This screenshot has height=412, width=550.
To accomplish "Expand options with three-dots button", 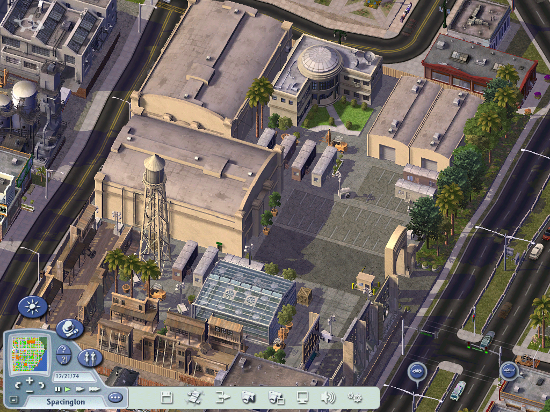I will (115, 398).
